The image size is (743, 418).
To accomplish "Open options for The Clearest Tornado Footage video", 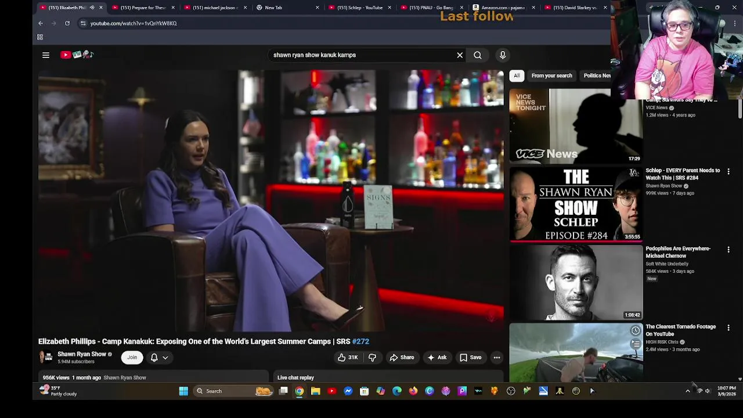I will pyautogui.click(x=728, y=328).
